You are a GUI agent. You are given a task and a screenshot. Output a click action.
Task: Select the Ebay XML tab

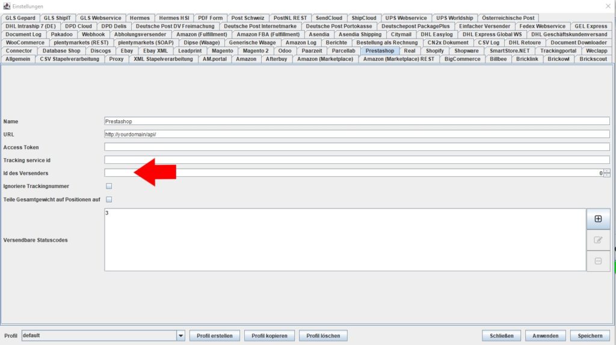tap(155, 50)
